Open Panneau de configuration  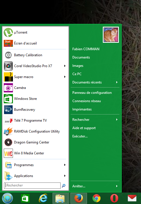(x=92, y=93)
